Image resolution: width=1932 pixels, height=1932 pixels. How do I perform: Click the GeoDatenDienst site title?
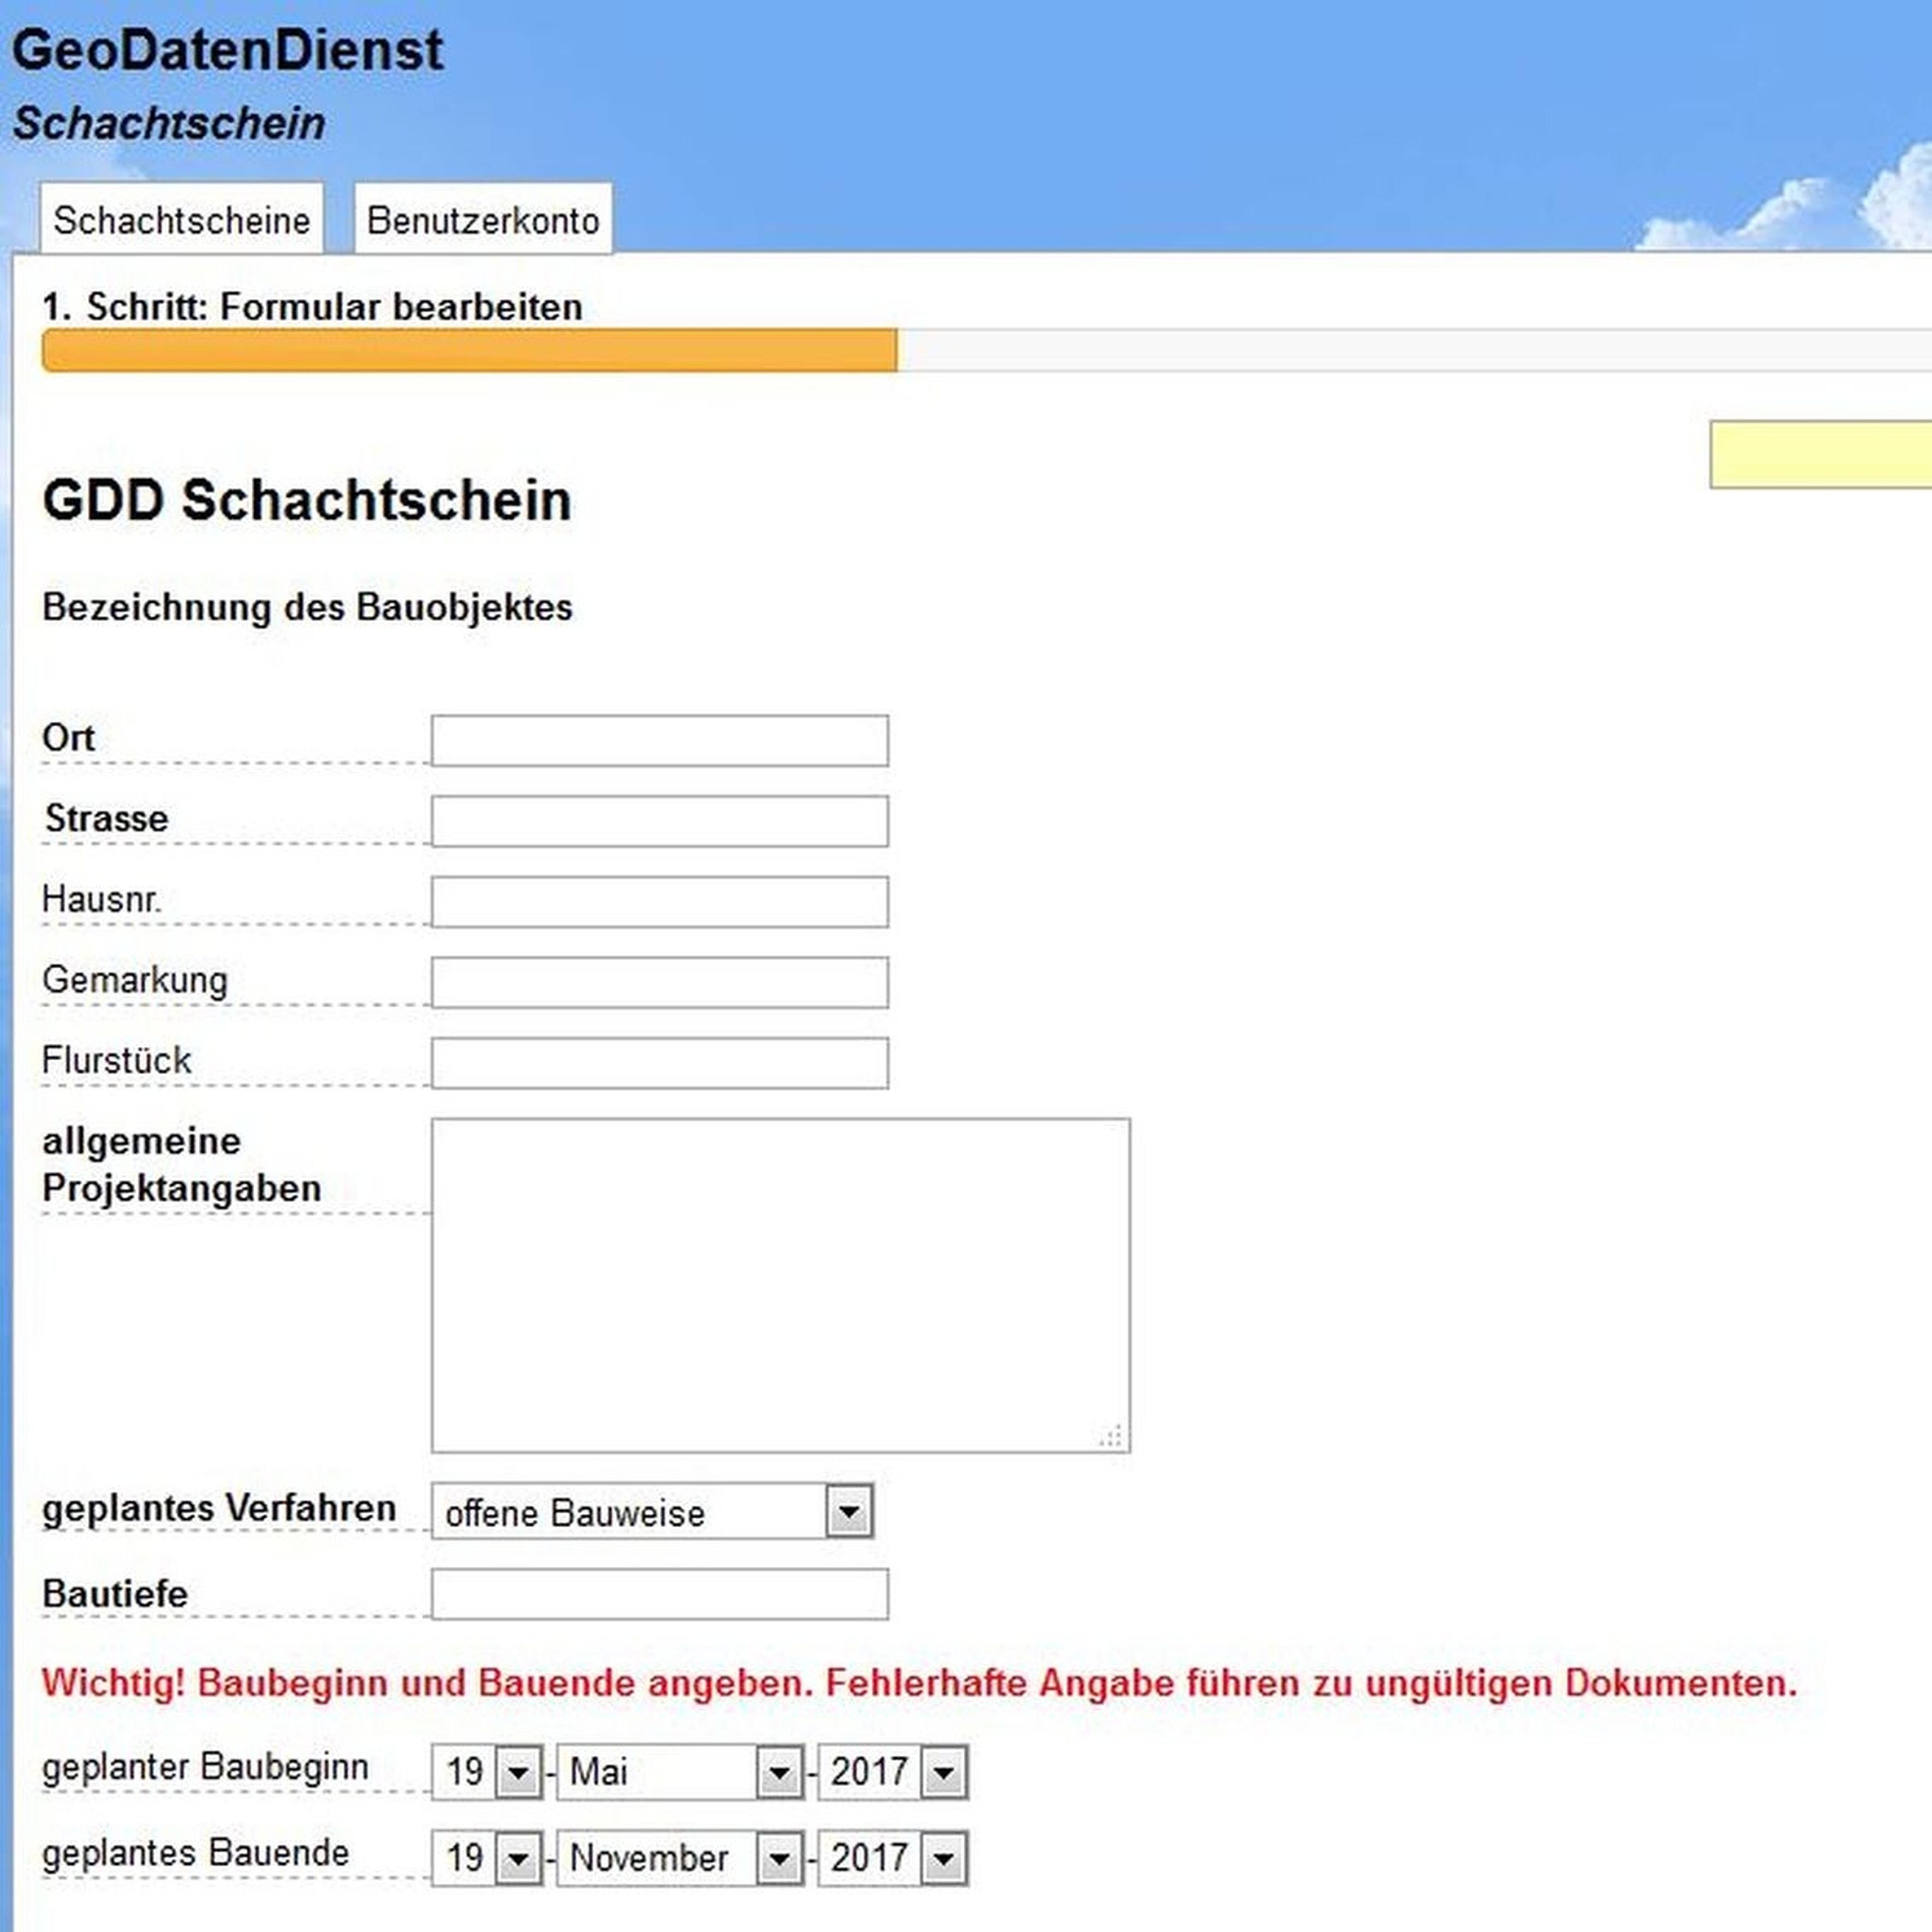click(x=227, y=50)
